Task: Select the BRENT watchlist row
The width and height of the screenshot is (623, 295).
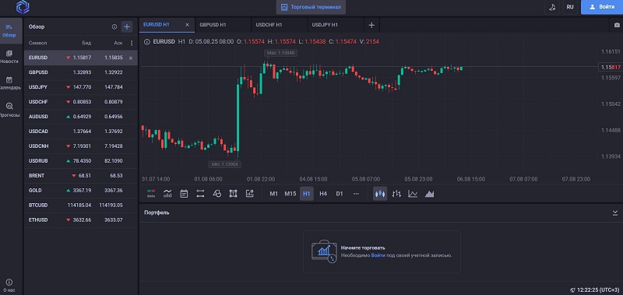Action: point(81,175)
